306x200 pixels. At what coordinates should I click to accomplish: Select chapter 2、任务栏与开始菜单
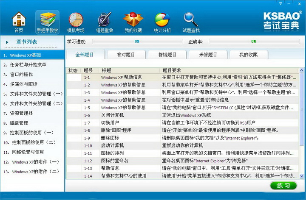coord(32,65)
